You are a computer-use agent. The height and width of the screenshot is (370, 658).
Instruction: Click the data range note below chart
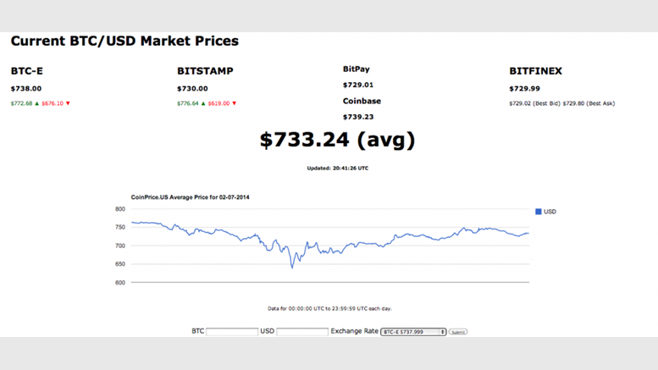point(329,309)
